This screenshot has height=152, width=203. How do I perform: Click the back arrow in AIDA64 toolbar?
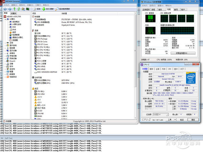click(5, 9)
